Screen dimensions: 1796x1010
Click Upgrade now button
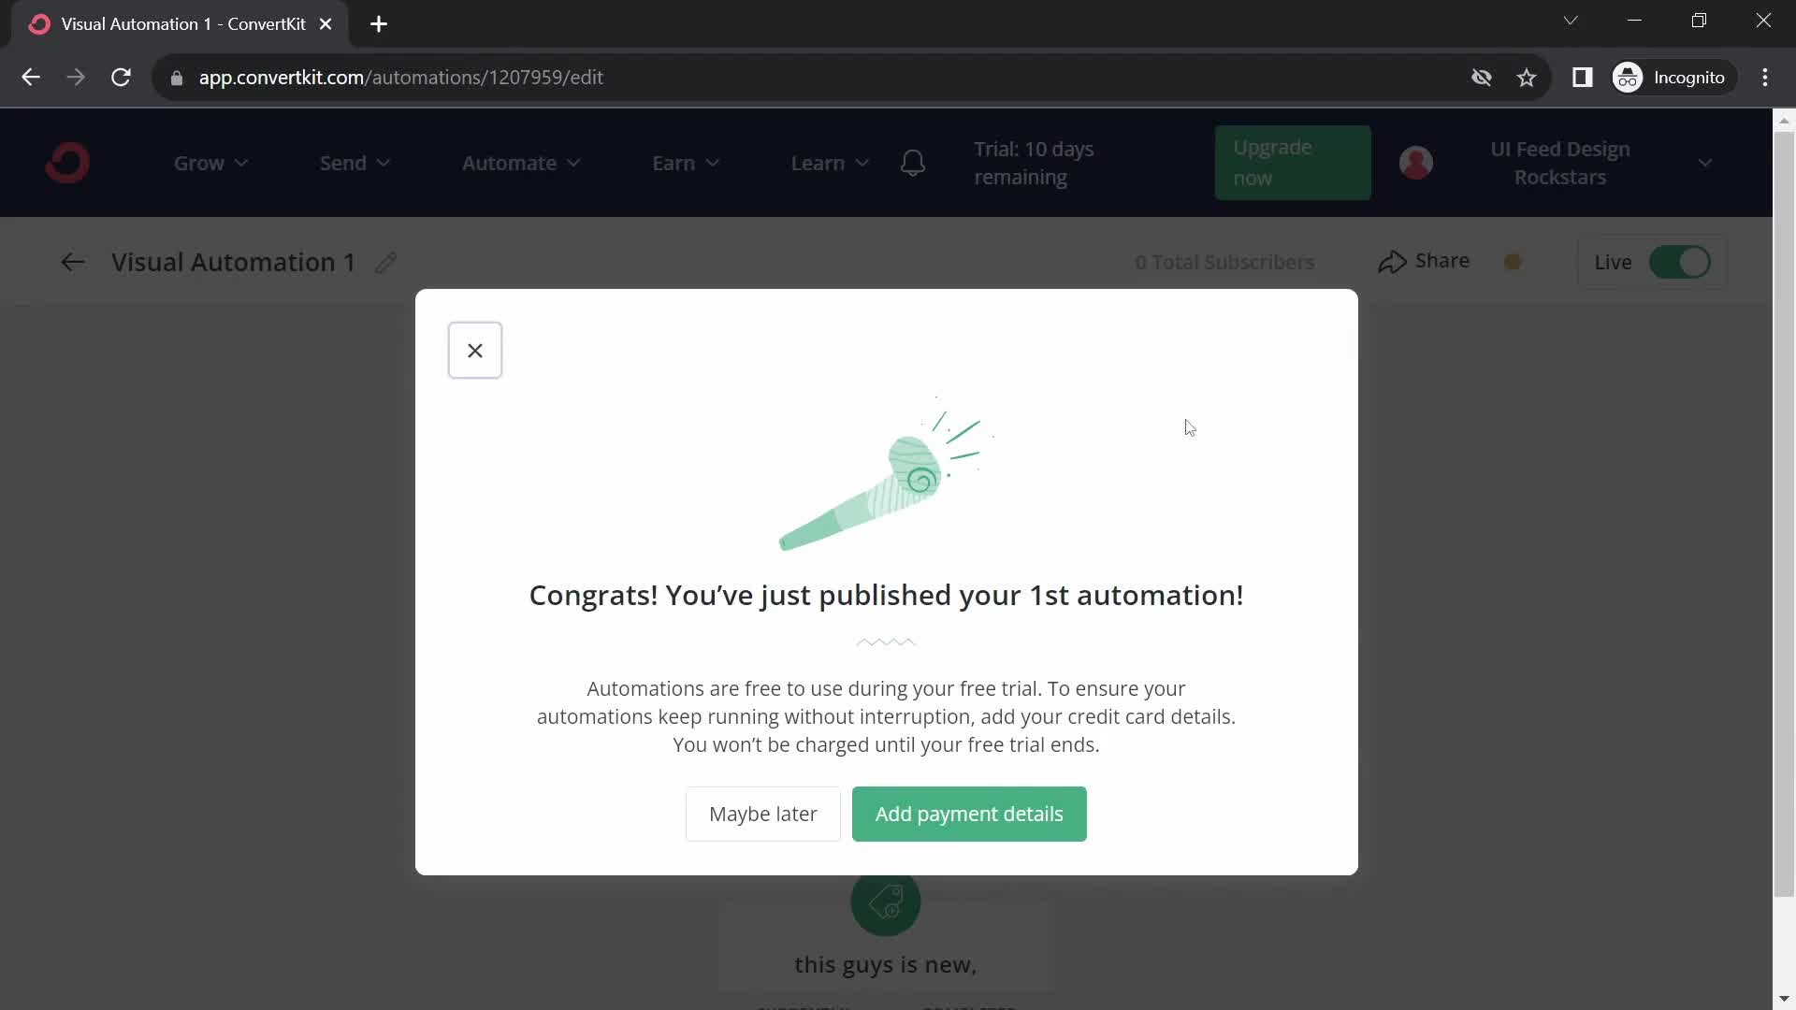pyautogui.click(x=1290, y=162)
